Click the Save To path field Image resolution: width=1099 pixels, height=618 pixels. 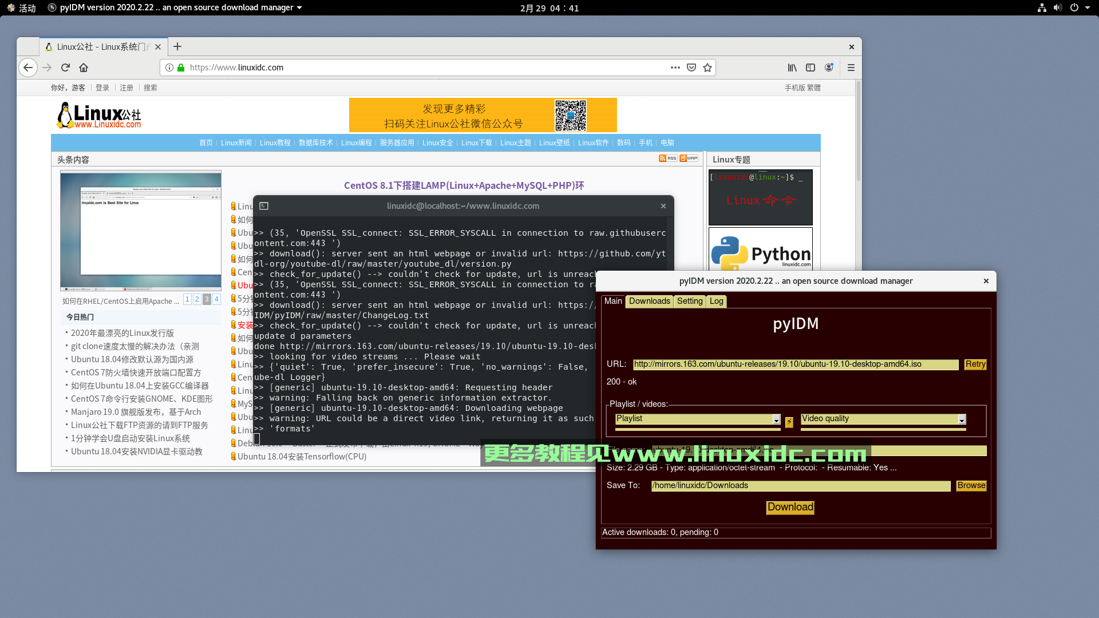(800, 485)
